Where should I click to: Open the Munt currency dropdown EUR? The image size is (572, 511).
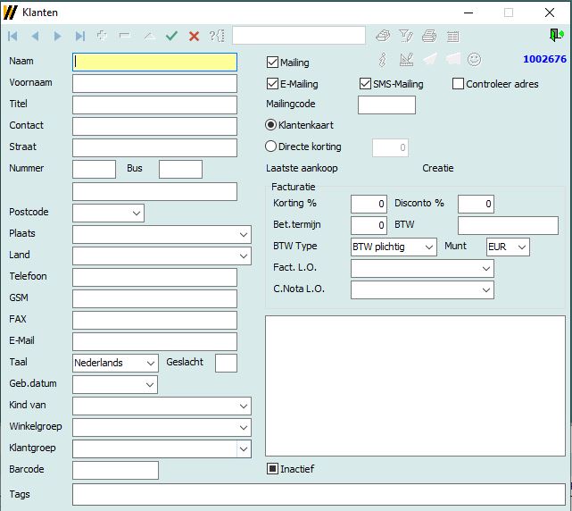click(x=522, y=247)
